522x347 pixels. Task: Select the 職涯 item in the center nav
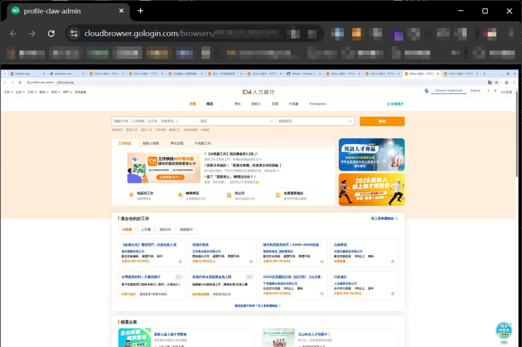(210, 104)
